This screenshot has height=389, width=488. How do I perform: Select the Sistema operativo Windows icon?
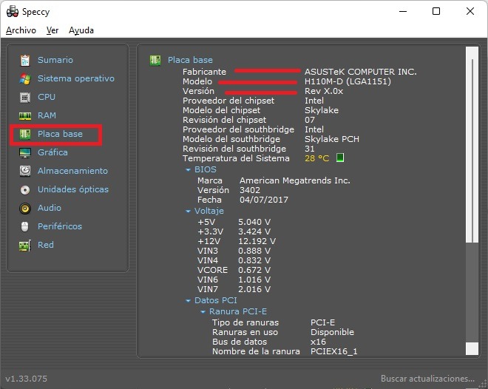(25, 78)
